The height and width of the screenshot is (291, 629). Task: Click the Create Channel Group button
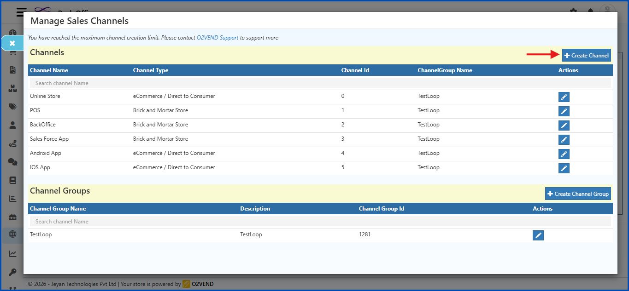pos(577,193)
